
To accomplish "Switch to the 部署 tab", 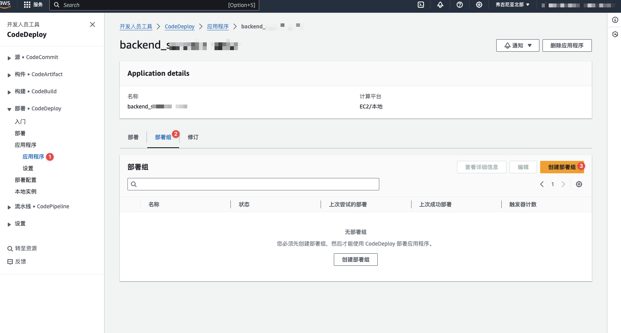I will 133,137.
